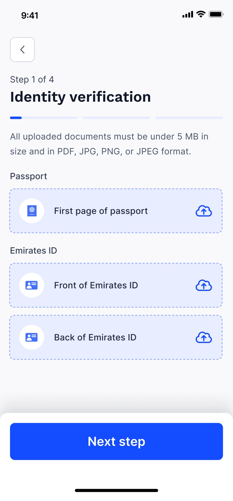Tap upload cloud for Back of Emirates ID

pos(204,337)
